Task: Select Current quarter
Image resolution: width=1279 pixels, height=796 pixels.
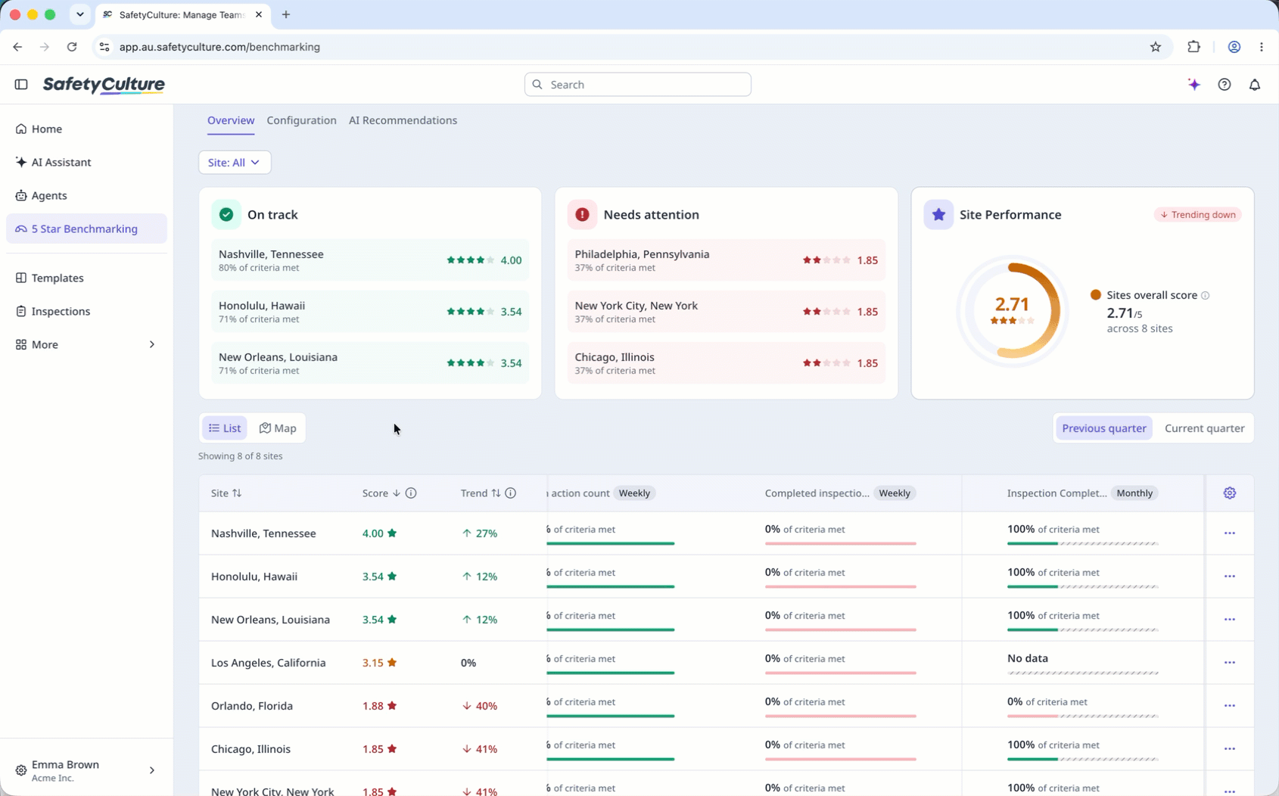Action: click(1204, 428)
